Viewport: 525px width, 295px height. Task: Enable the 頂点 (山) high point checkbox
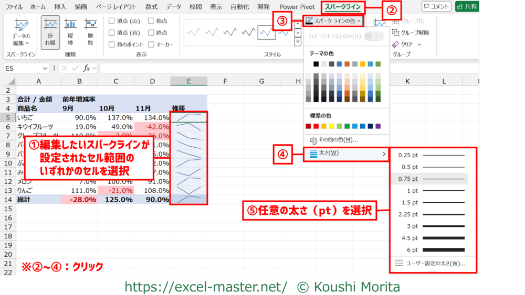click(x=112, y=21)
